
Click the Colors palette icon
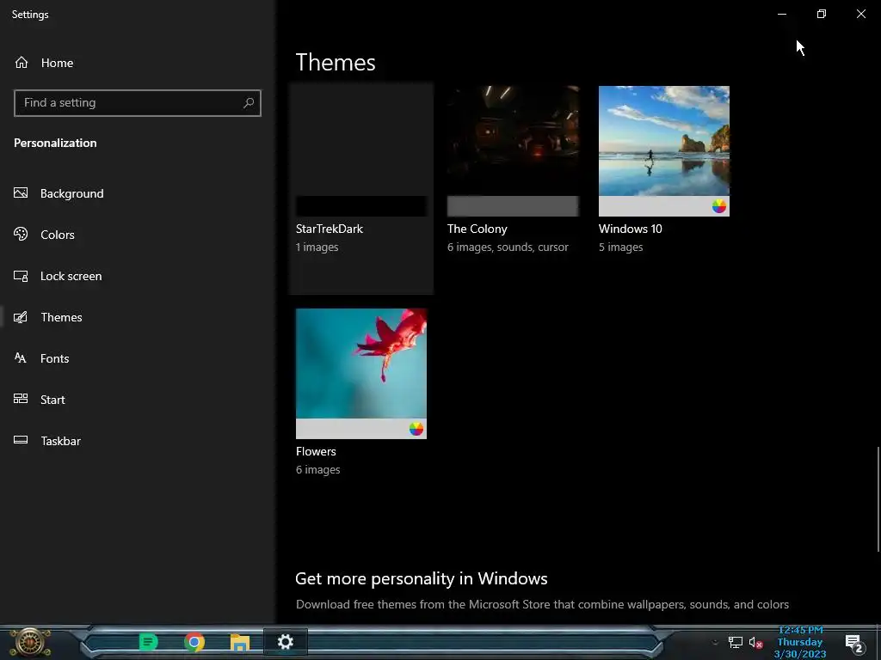tap(21, 234)
